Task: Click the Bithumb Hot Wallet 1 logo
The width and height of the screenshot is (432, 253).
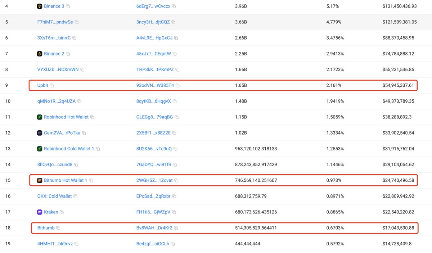Action: pyautogui.click(x=40, y=181)
